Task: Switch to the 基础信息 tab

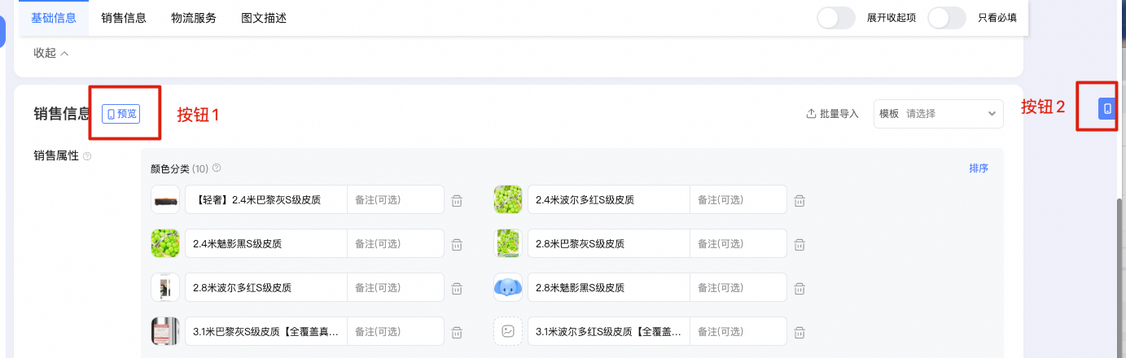Action: [x=54, y=18]
